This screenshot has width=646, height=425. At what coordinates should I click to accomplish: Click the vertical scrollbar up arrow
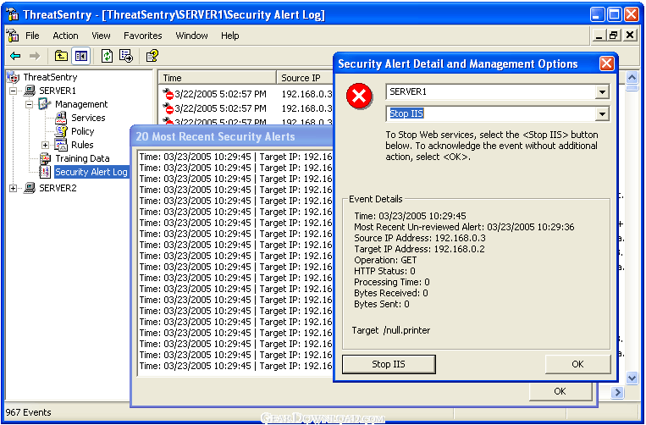(x=632, y=77)
